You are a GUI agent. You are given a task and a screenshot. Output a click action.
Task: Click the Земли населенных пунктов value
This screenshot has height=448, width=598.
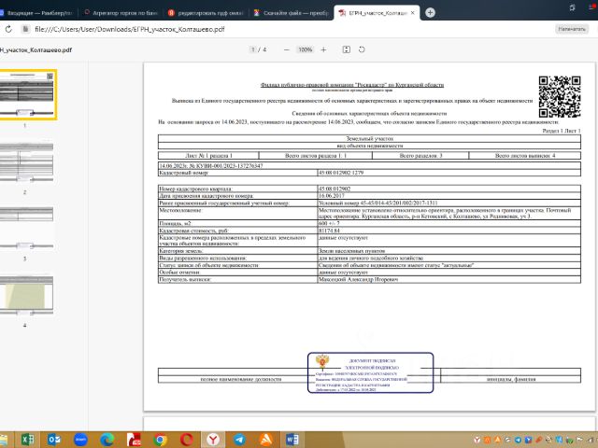point(351,251)
